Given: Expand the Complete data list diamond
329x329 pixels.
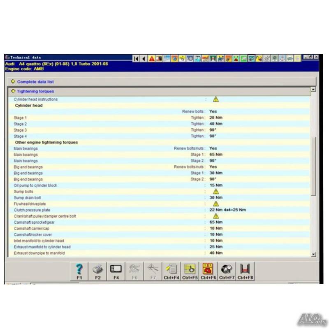Looking at the screenshot, I should (13, 81).
